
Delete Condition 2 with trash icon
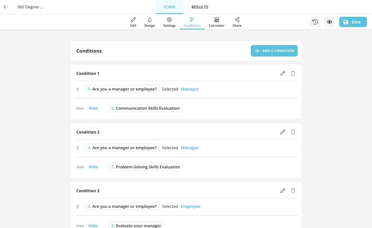pos(293,132)
